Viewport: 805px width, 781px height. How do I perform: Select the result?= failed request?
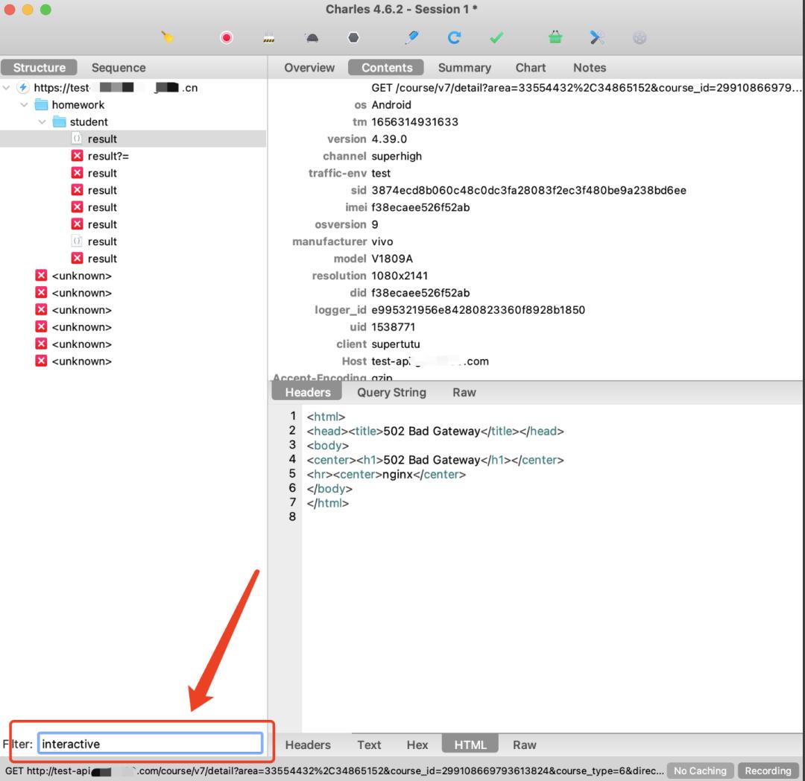[108, 156]
